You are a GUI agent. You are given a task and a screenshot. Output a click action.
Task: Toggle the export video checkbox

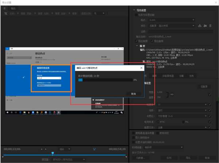[136, 41]
